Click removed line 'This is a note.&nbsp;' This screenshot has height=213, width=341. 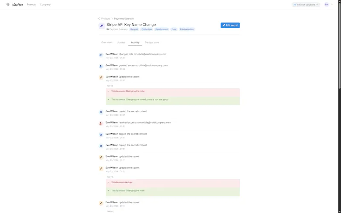(122, 182)
